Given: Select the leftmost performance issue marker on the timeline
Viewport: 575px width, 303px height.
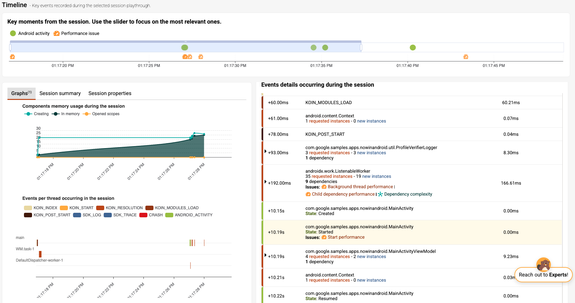Looking at the screenshot, I should point(12,57).
